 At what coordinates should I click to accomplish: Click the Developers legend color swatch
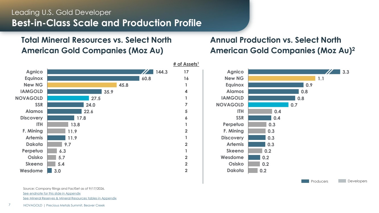point(342,181)
